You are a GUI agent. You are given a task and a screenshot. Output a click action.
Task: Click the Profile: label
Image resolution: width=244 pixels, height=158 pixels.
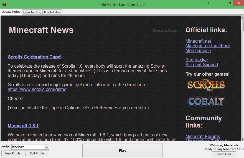pos(6,147)
